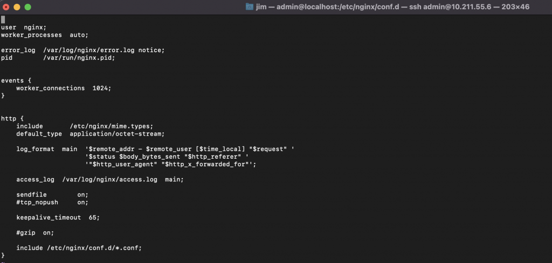Click the 'http {' block opening line

tap(12, 118)
